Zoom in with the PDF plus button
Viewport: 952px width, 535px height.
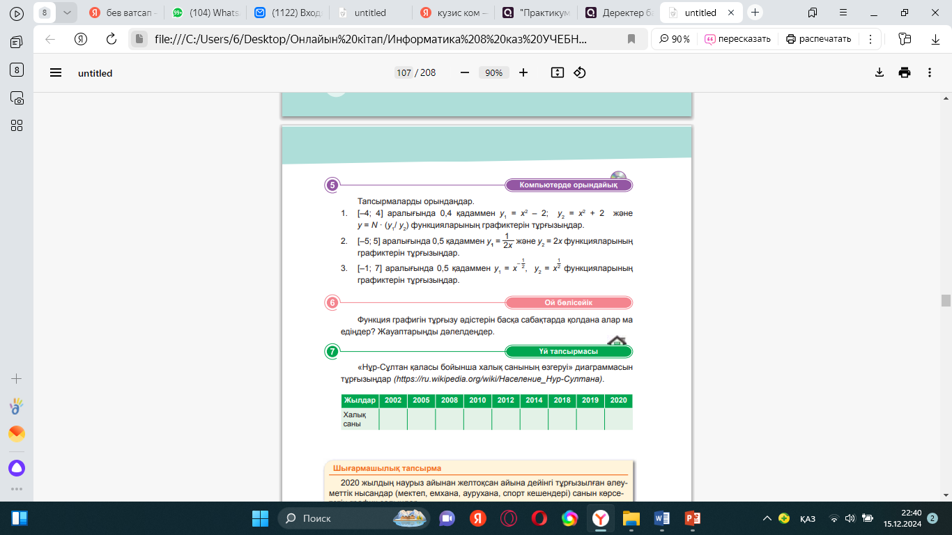[x=523, y=72]
